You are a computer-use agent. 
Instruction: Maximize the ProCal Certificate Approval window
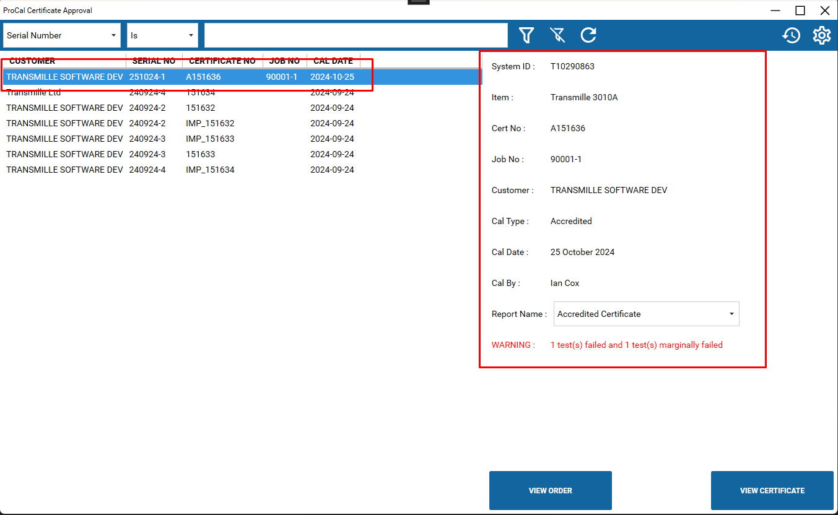[800, 11]
